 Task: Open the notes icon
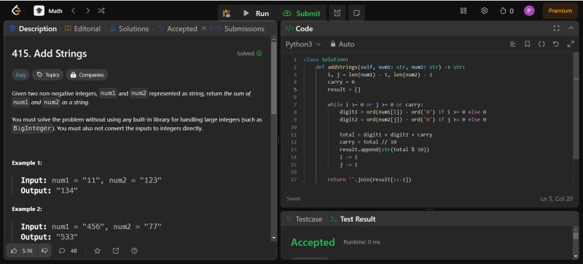tap(356, 13)
